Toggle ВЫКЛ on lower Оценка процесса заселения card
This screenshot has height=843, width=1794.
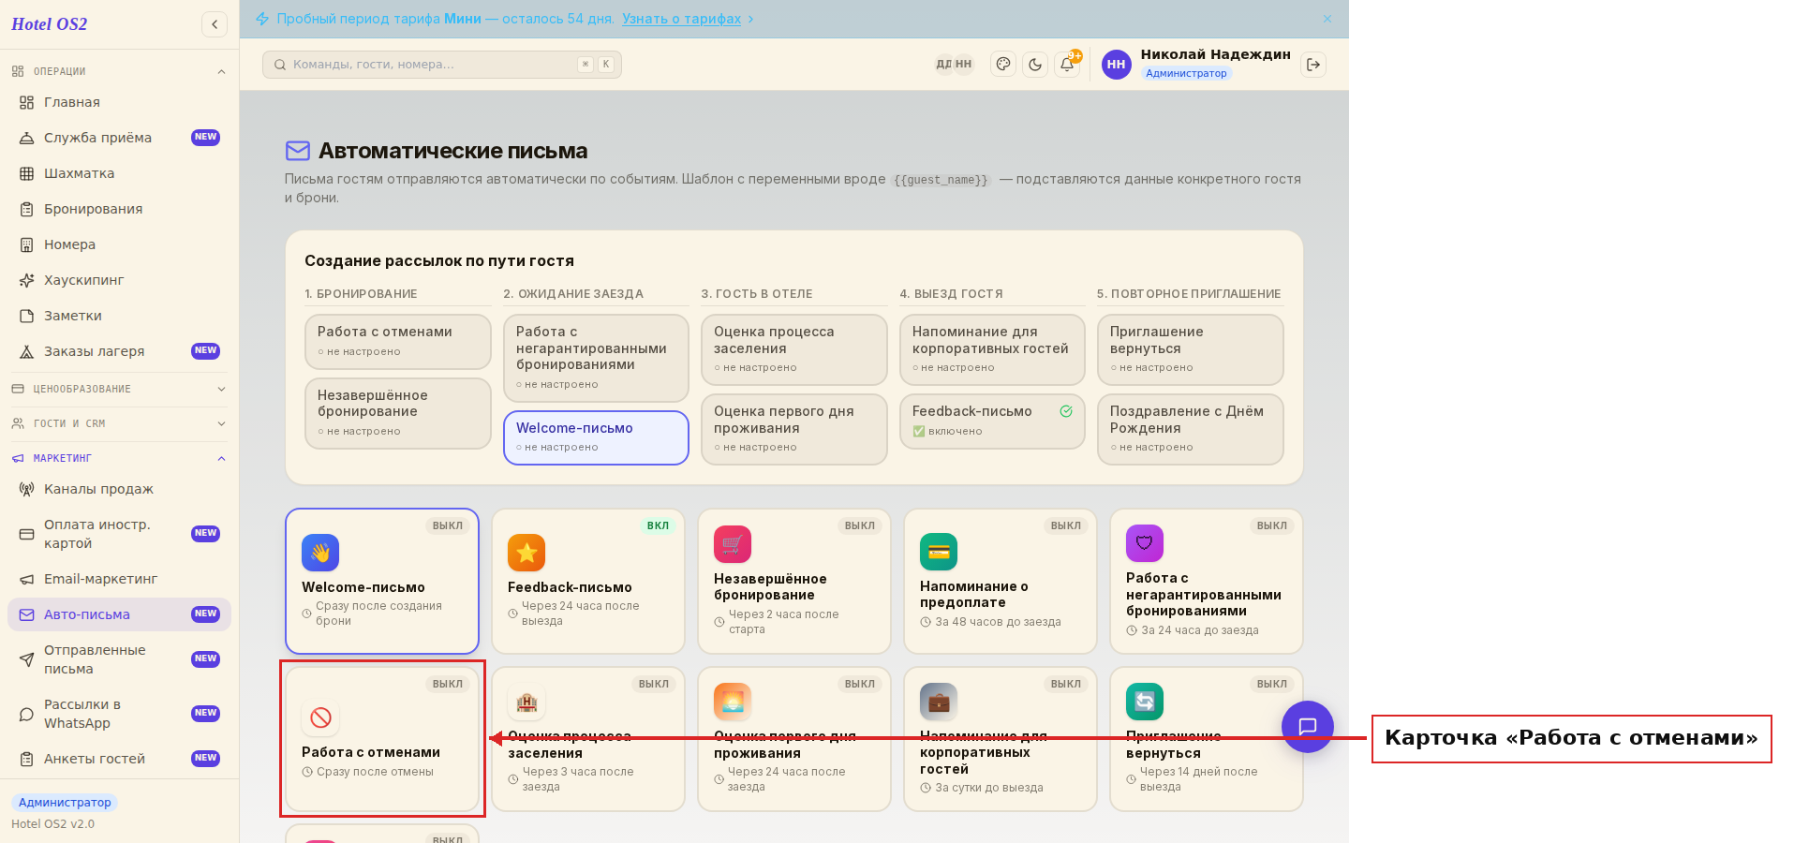click(654, 684)
